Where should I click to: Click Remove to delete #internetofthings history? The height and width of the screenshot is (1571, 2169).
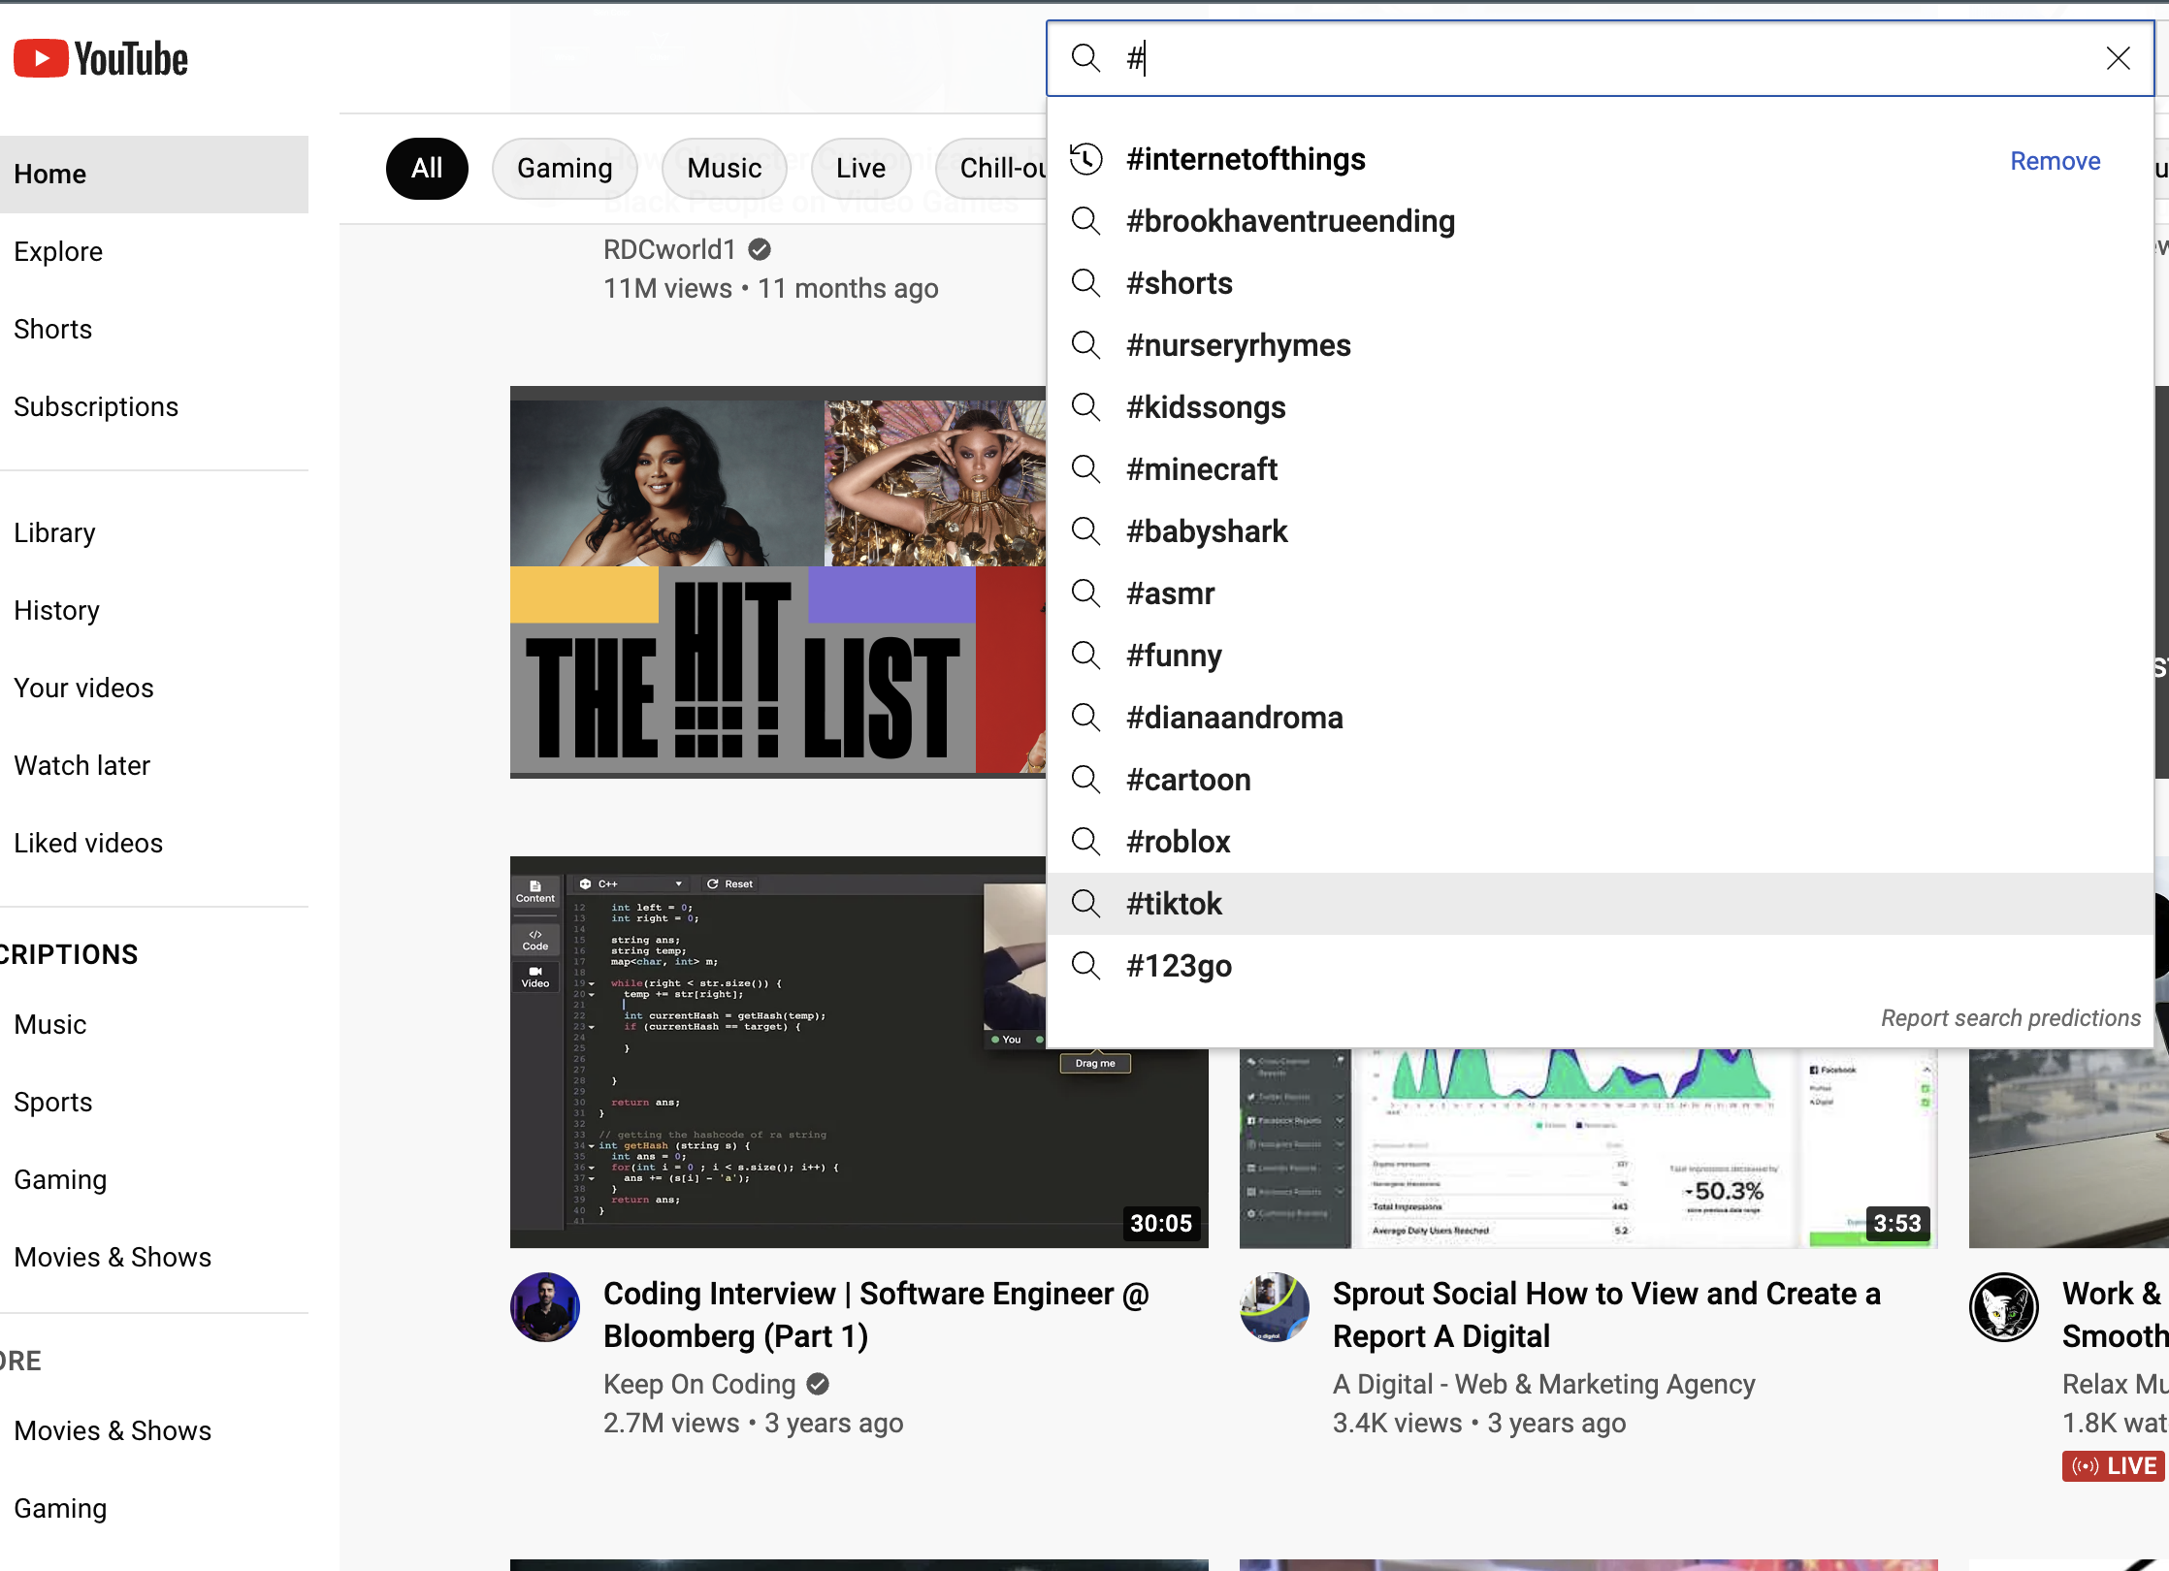click(2055, 158)
